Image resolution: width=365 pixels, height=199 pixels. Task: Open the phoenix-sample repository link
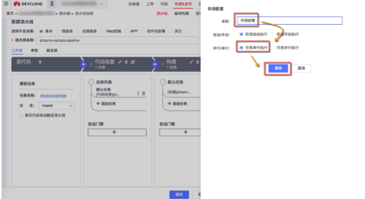click(53, 95)
